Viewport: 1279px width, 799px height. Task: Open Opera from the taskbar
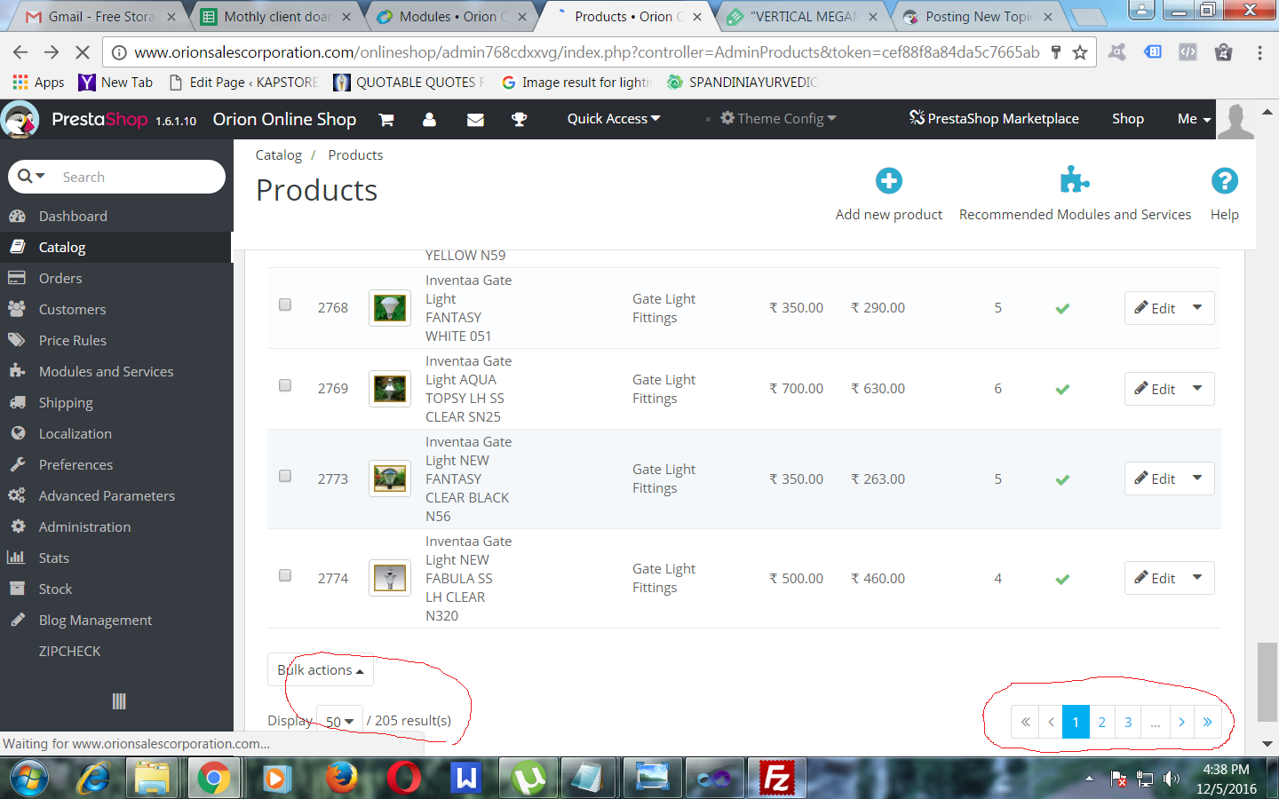403,779
